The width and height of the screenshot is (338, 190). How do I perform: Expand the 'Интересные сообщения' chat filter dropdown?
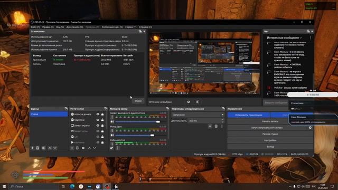click(284, 38)
